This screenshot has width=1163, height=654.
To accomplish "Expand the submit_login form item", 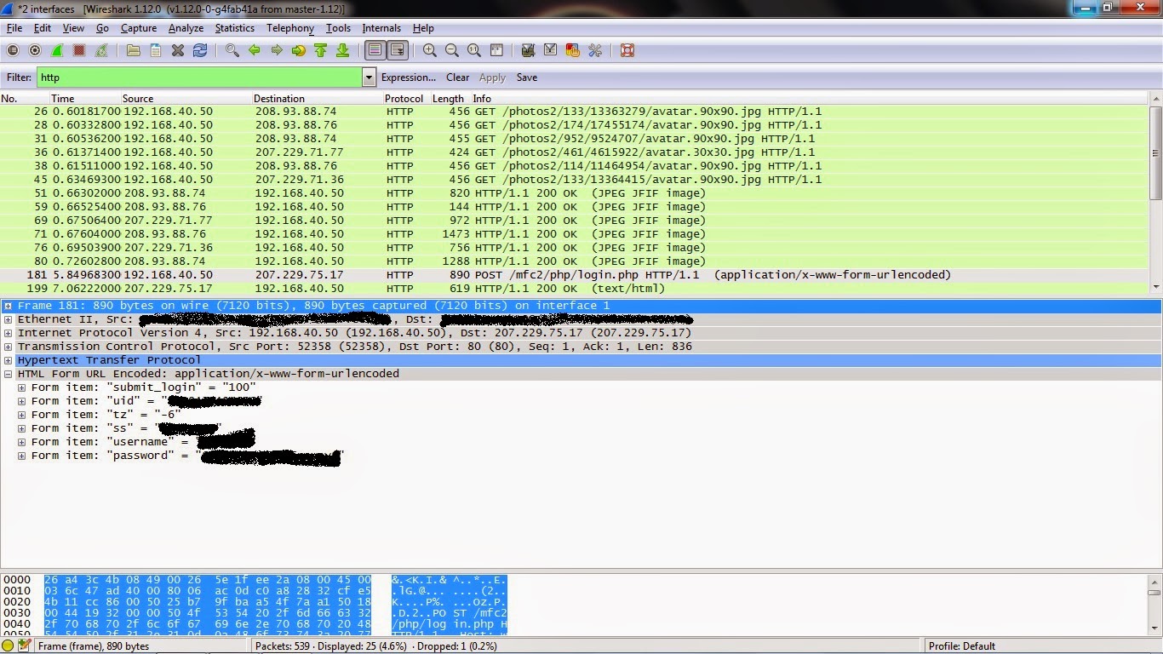I will point(21,387).
